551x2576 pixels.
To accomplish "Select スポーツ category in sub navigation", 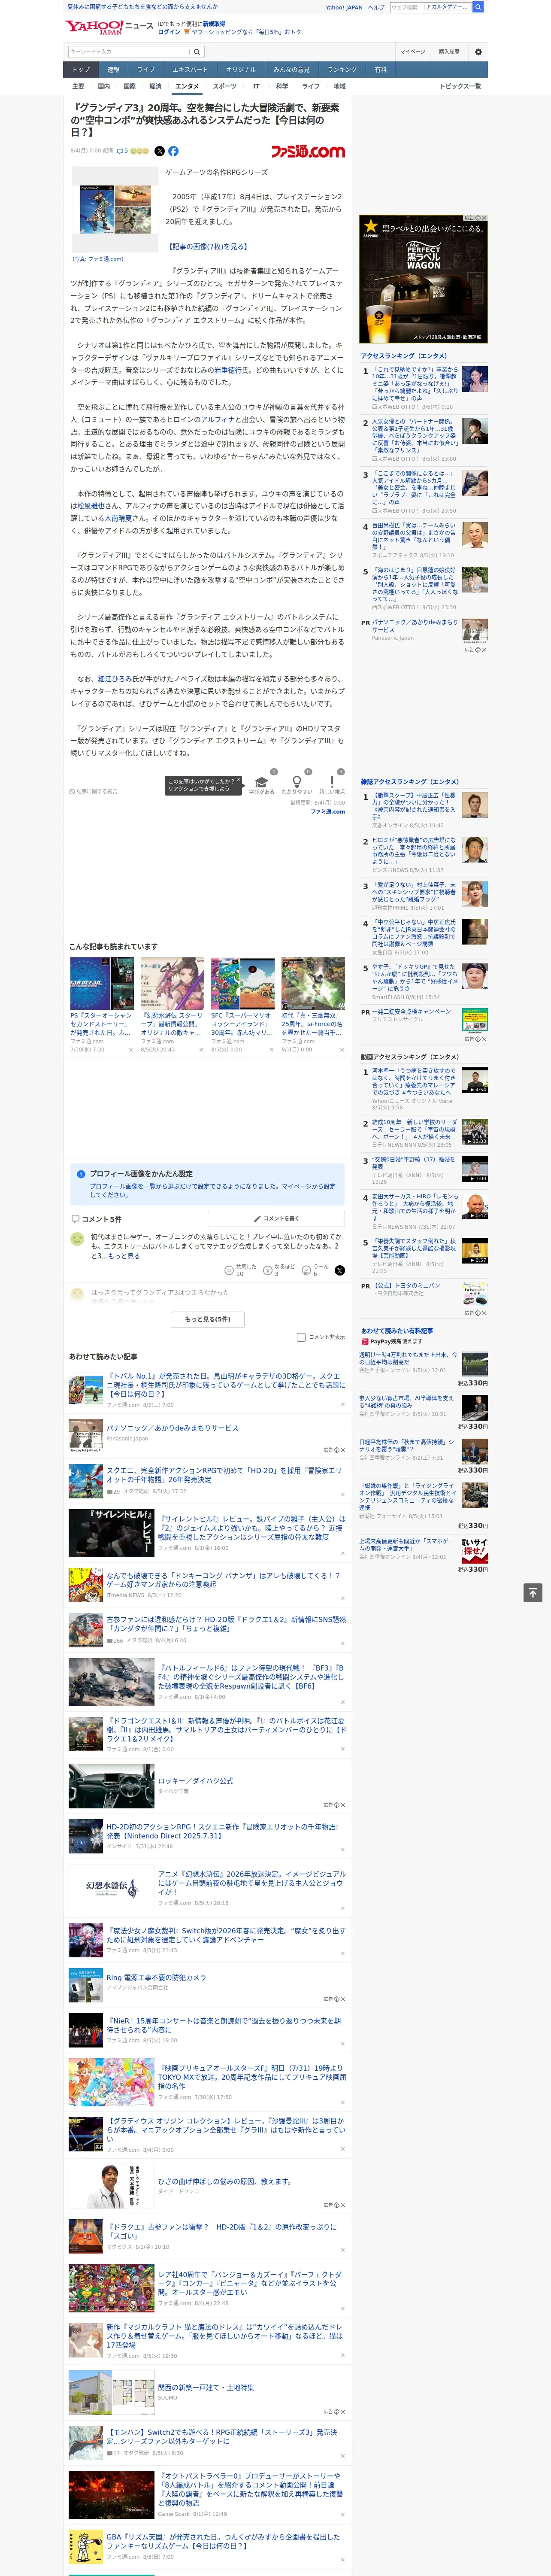I will tap(225, 86).
